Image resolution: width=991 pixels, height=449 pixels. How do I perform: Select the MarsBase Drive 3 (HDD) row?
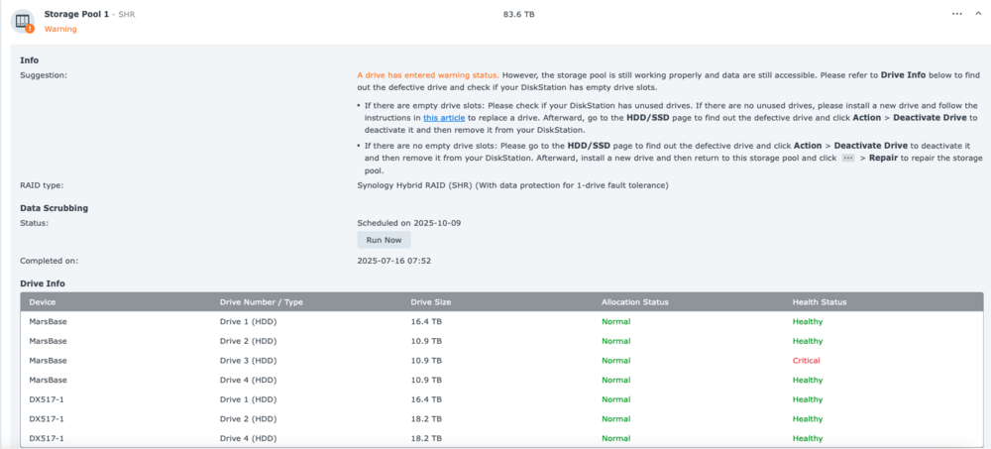(501, 361)
